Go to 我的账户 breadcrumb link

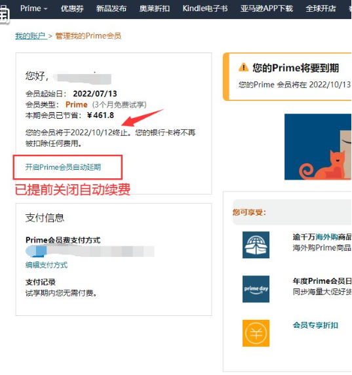31,36
